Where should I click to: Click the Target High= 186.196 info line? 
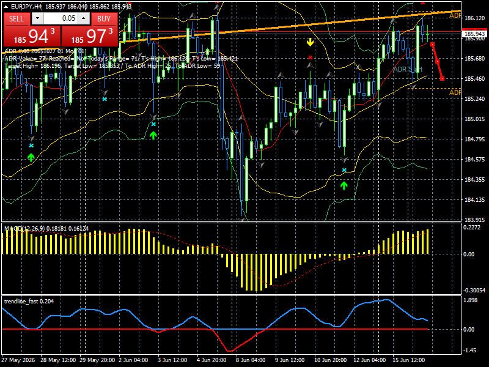click(112, 66)
